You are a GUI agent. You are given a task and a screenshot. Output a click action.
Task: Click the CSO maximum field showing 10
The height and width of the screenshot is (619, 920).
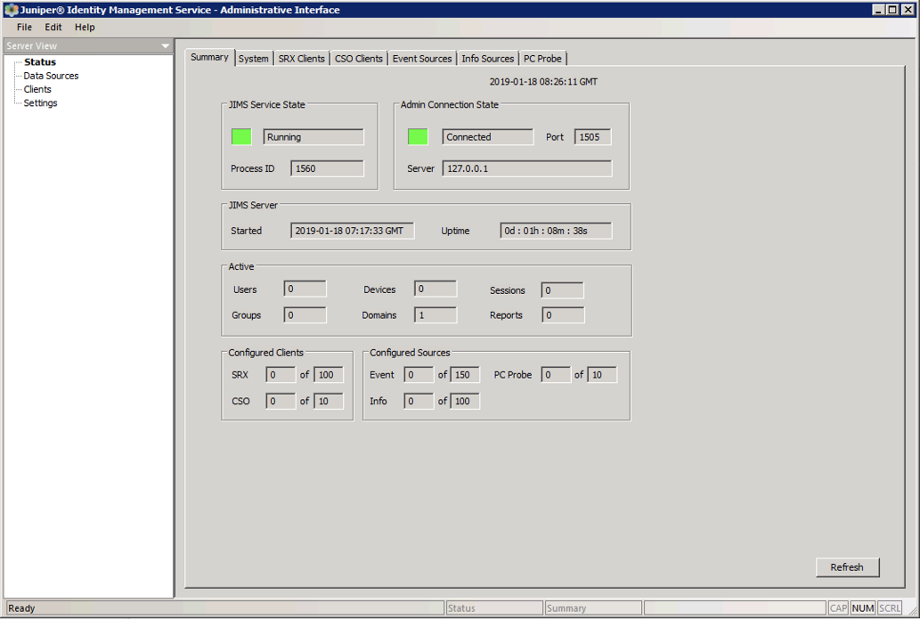(x=328, y=401)
